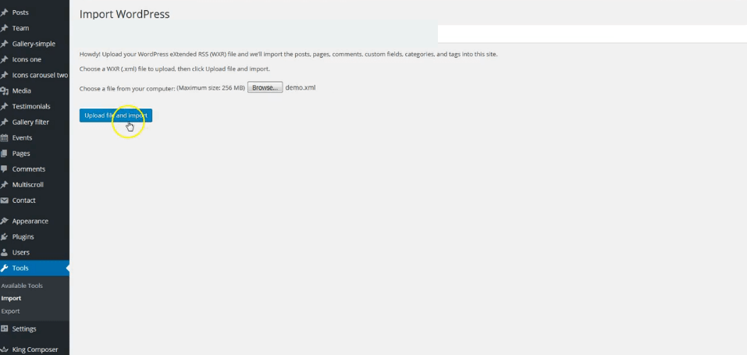Click the Browse... file chooser button
Viewport: 747px width, 355px height.
(x=265, y=87)
